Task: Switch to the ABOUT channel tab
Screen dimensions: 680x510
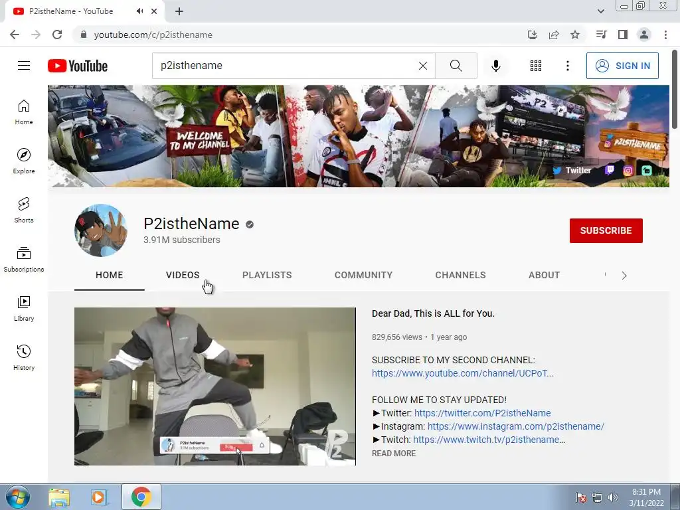Action: (545, 275)
